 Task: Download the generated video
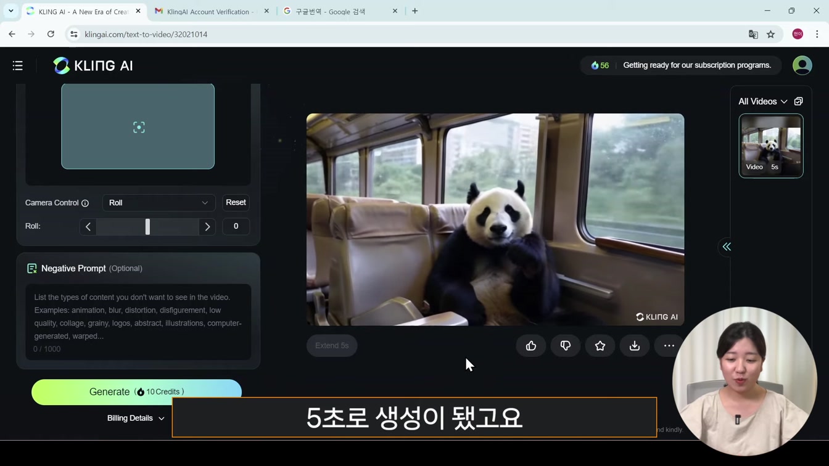point(635,346)
